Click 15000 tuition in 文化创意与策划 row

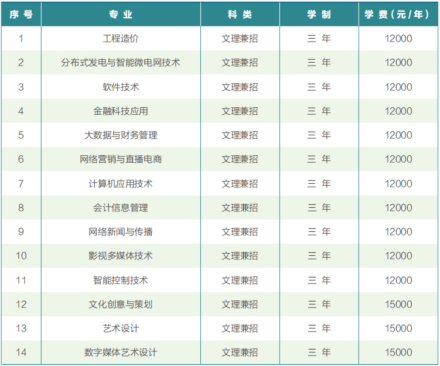(398, 305)
